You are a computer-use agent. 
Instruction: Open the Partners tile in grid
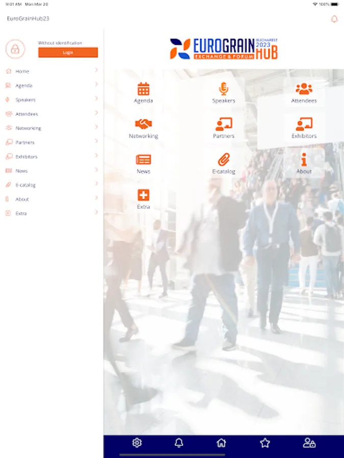pyautogui.click(x=224, y=128)
